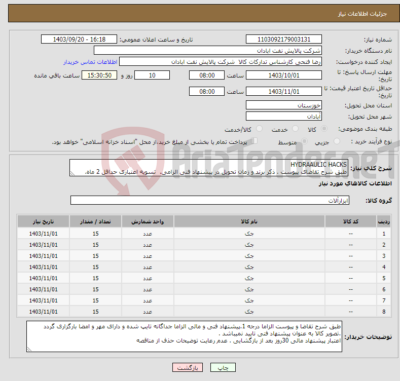Click the ردیف column header
The height and width of the screenshot is (381, 400).
pyautogui.click(x=384, y=221)
